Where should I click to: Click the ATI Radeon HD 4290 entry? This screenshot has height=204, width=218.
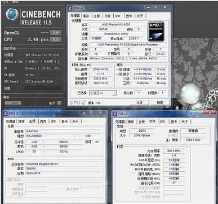tap(39, 81)
